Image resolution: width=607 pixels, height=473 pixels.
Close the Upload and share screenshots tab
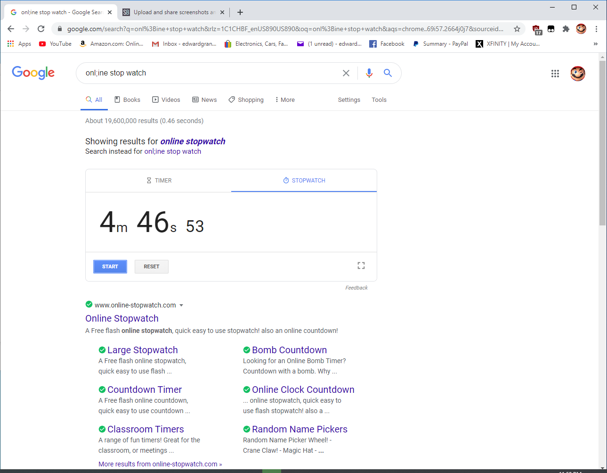click(x=222, y=12)
